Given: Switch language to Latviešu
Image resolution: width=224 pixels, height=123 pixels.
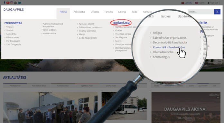Looking at the screenshot, I should 187,3.
